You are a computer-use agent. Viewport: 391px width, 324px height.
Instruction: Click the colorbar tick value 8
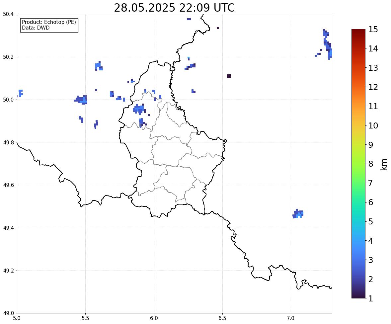[371, 164]
